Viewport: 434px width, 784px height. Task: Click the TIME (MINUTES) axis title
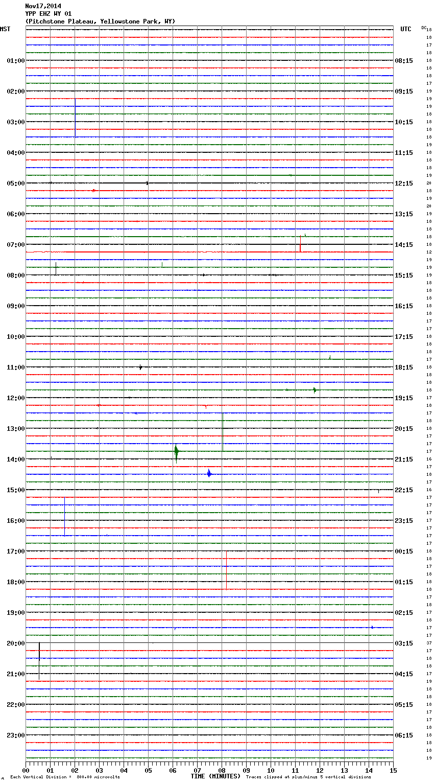tap(215, 776)
